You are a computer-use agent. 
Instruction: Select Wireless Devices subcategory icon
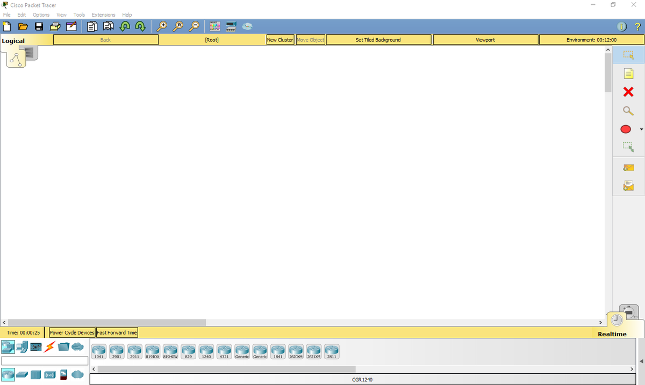click(50, 374)
